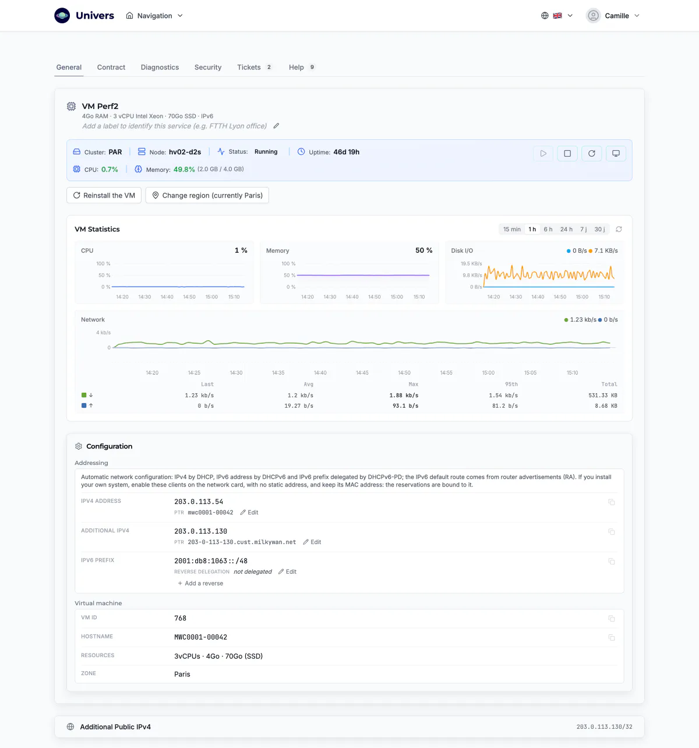This screenshot has width=699, height=748.
Task: Edit the PTR of IPv4 address 203.0.113.54
Action: pos(249,513)
